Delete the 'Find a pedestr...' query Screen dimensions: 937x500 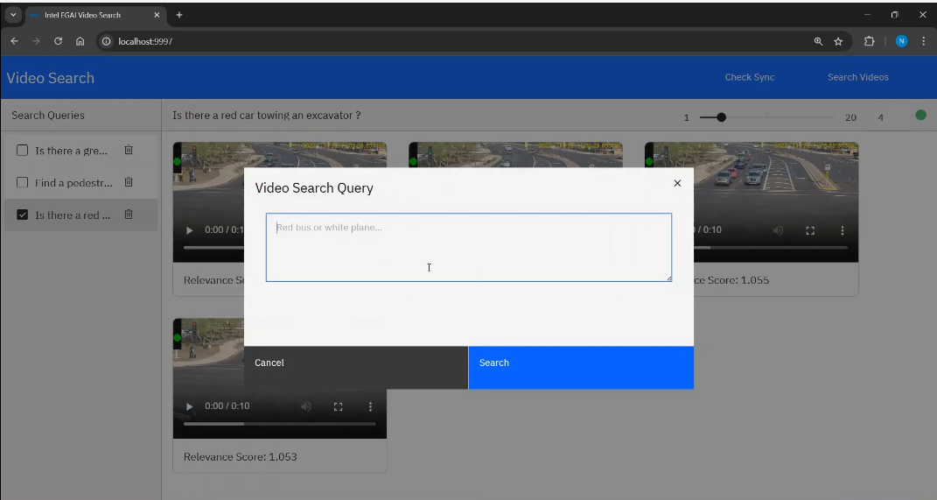pos(129,183)
